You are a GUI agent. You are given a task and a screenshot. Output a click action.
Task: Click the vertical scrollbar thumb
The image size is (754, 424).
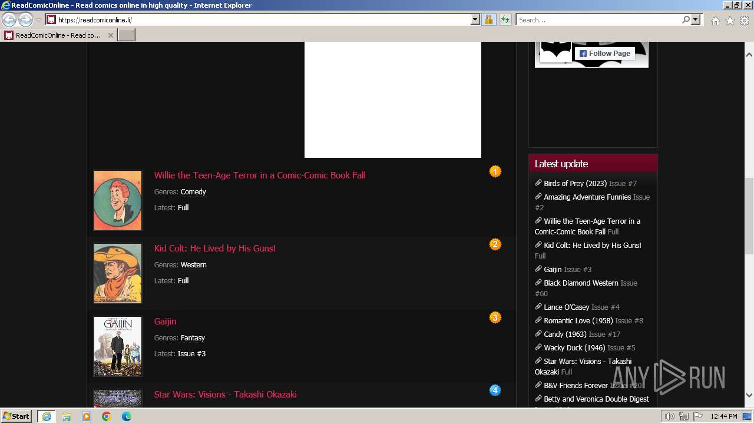pyautogui.click(x=749, y=216)
